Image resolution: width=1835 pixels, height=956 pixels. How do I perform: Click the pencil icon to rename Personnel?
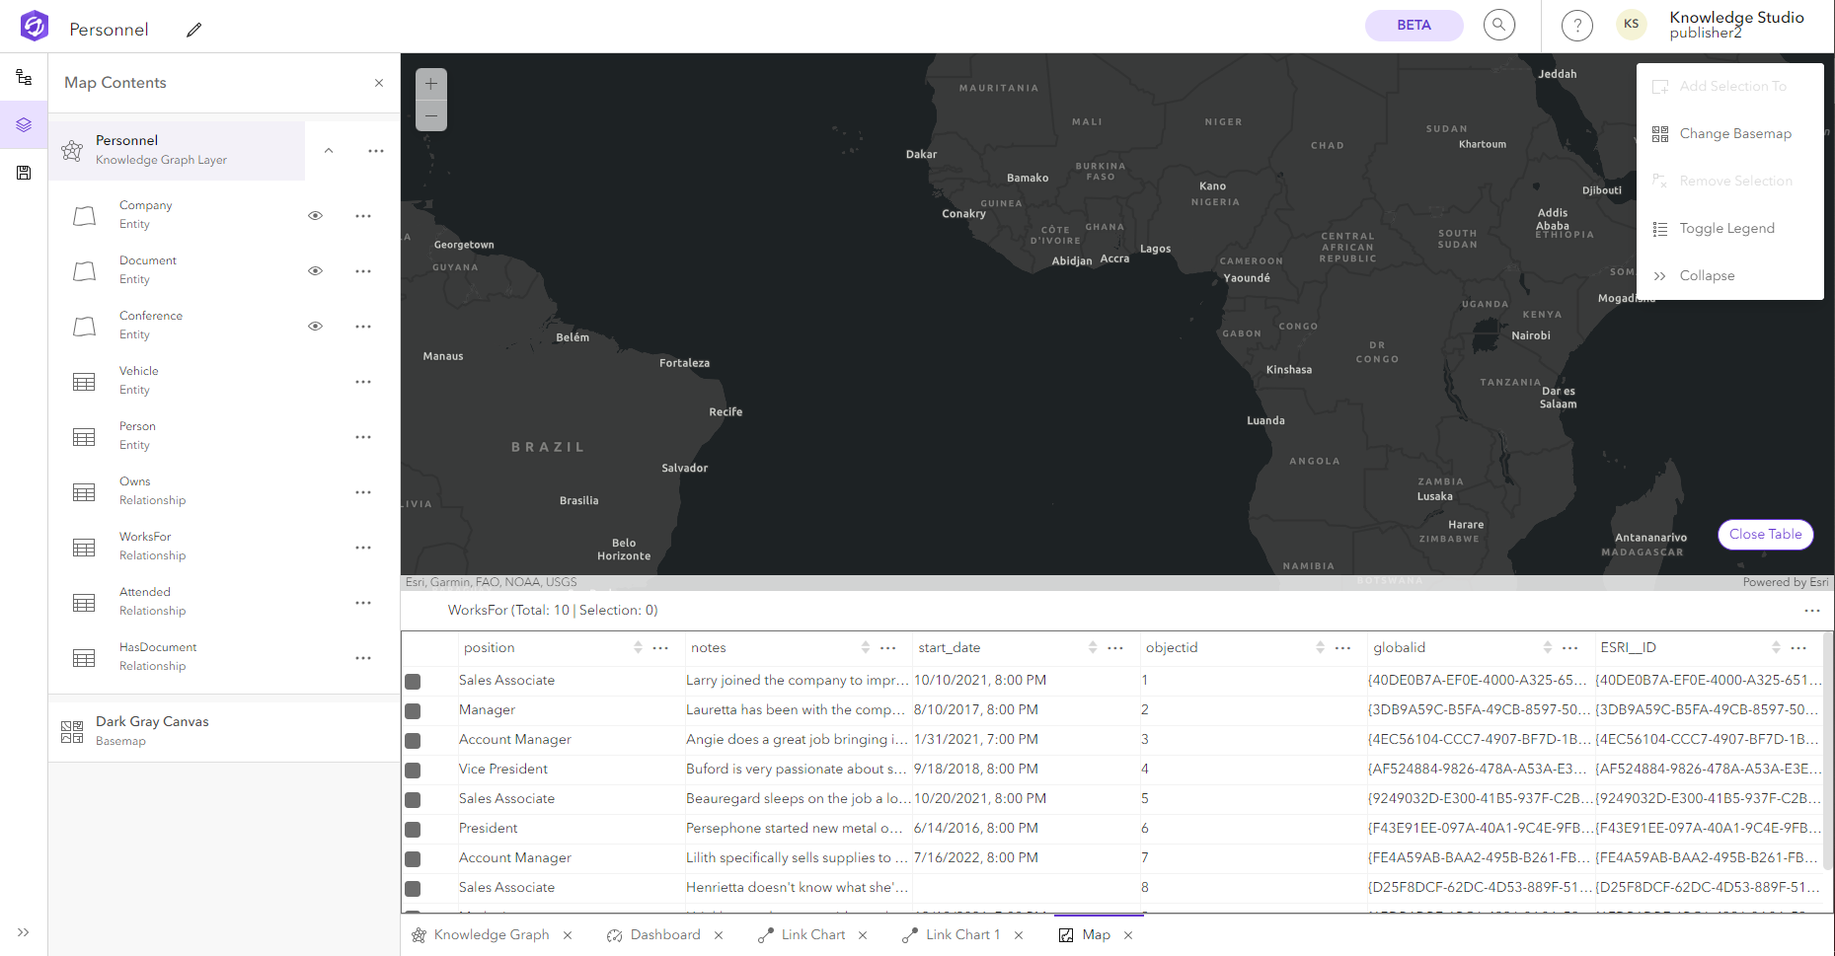coord(193,30)
